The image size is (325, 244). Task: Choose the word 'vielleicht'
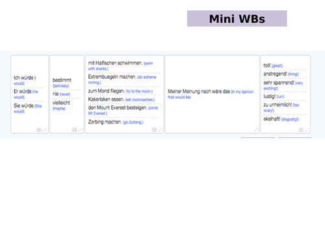[61, 103]
